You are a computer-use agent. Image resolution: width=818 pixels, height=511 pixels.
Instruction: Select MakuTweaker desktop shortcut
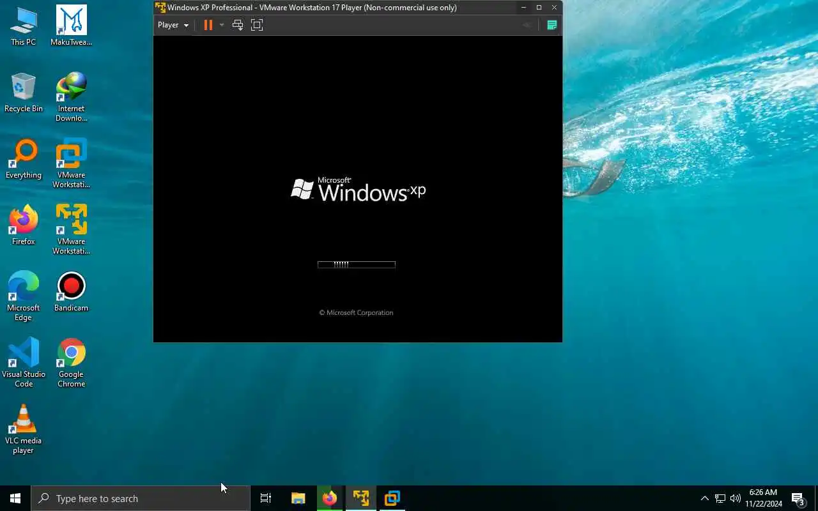71,26
